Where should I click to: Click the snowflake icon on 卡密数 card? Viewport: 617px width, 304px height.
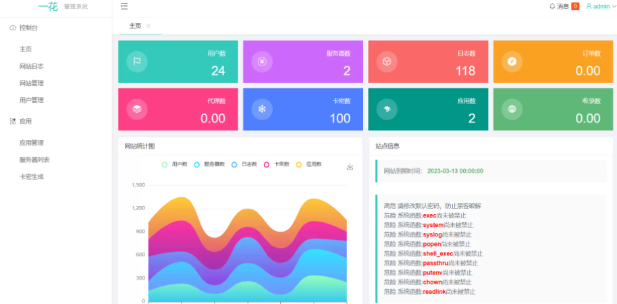[x=262, y=109]
